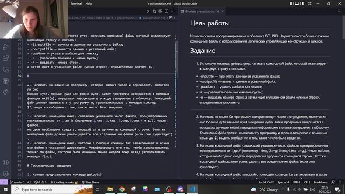The image size is (345, 194).
Task: Click the 10°C Cloudy weather widget
Action: coord(264,189)
